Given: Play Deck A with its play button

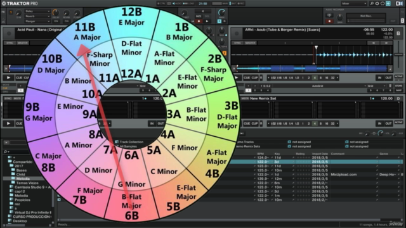Looking at the screenshot, I should [8, 77].
